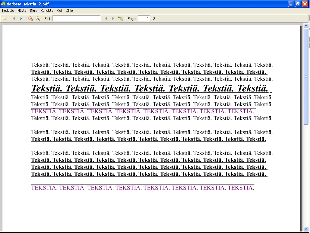
Task: Click the vertical scrollbar up arrow
Action: 306,26
